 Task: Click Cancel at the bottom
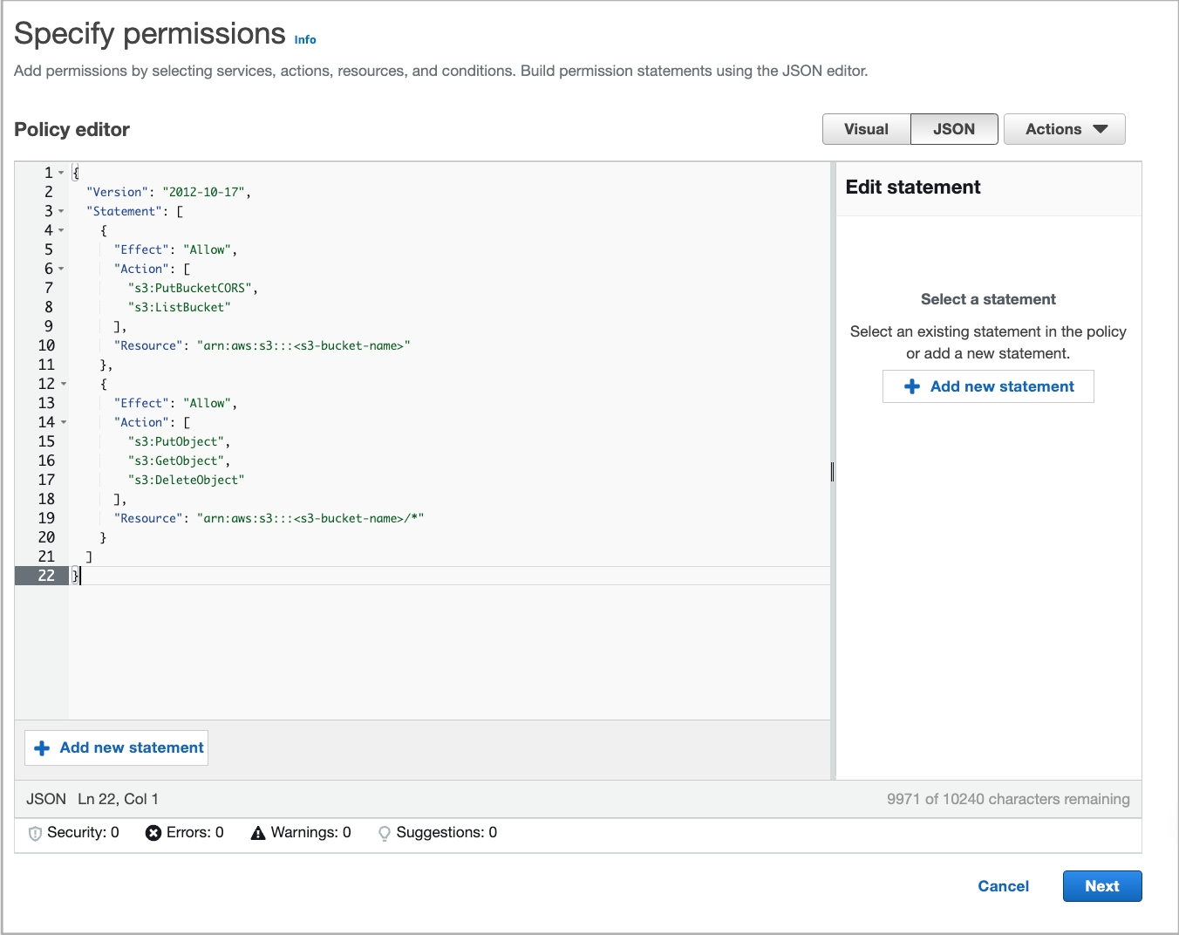(1003, 885)
